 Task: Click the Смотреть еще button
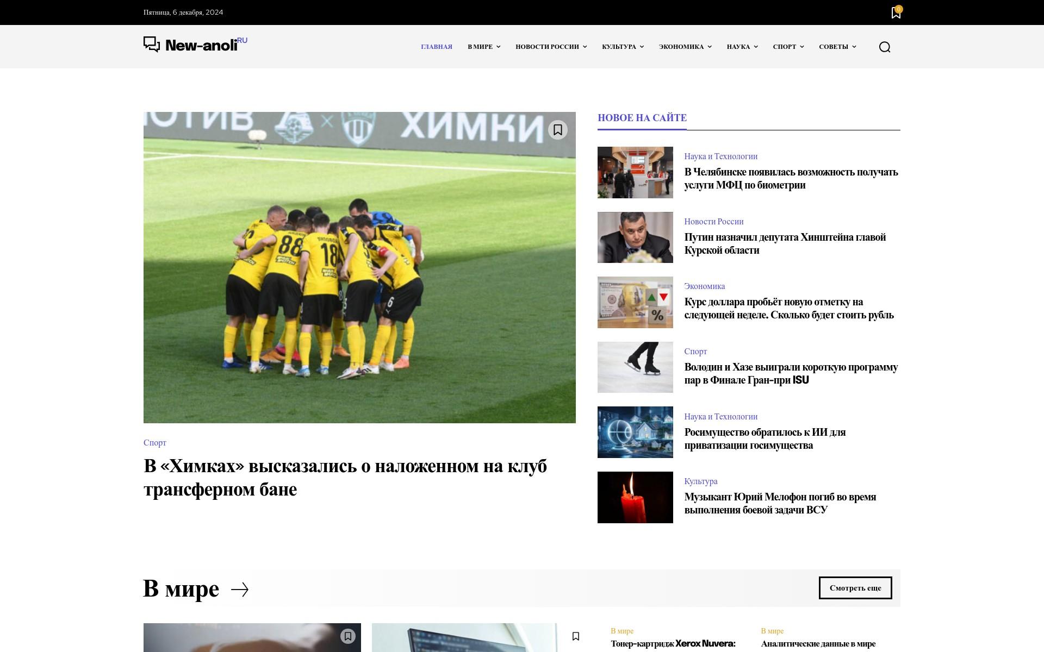coord(855,588)
